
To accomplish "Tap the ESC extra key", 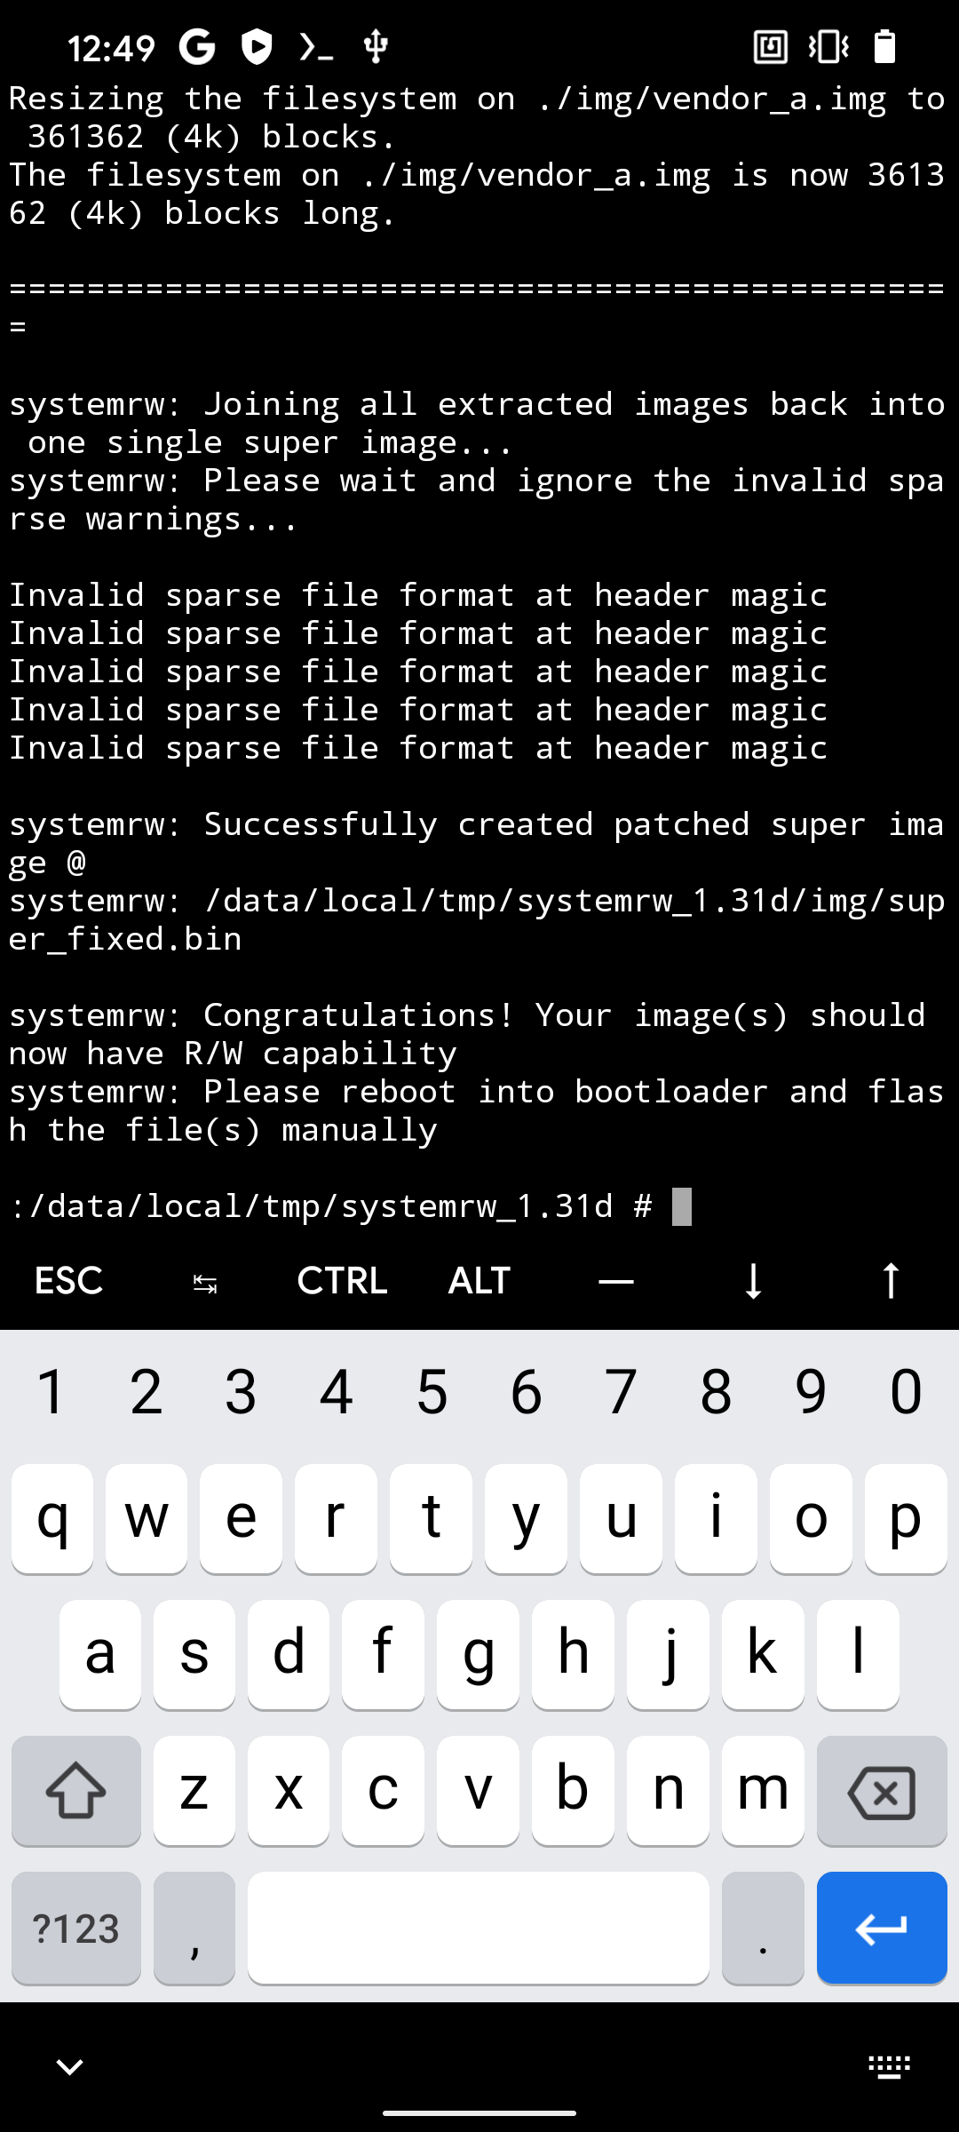I will coord(68,1280).
